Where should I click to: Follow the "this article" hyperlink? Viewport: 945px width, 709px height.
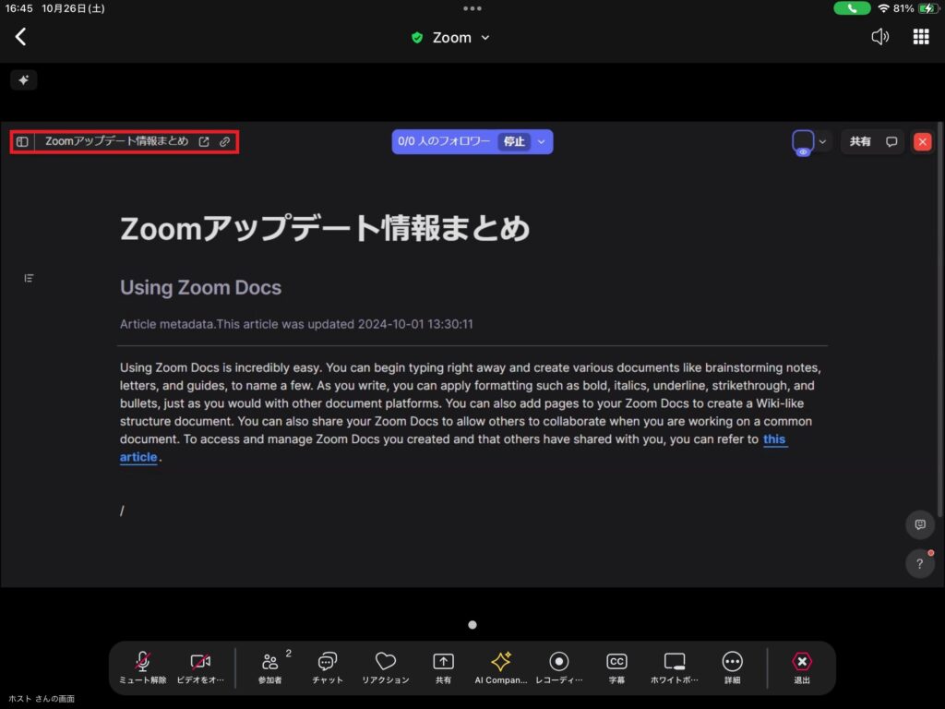click(774, 439)
